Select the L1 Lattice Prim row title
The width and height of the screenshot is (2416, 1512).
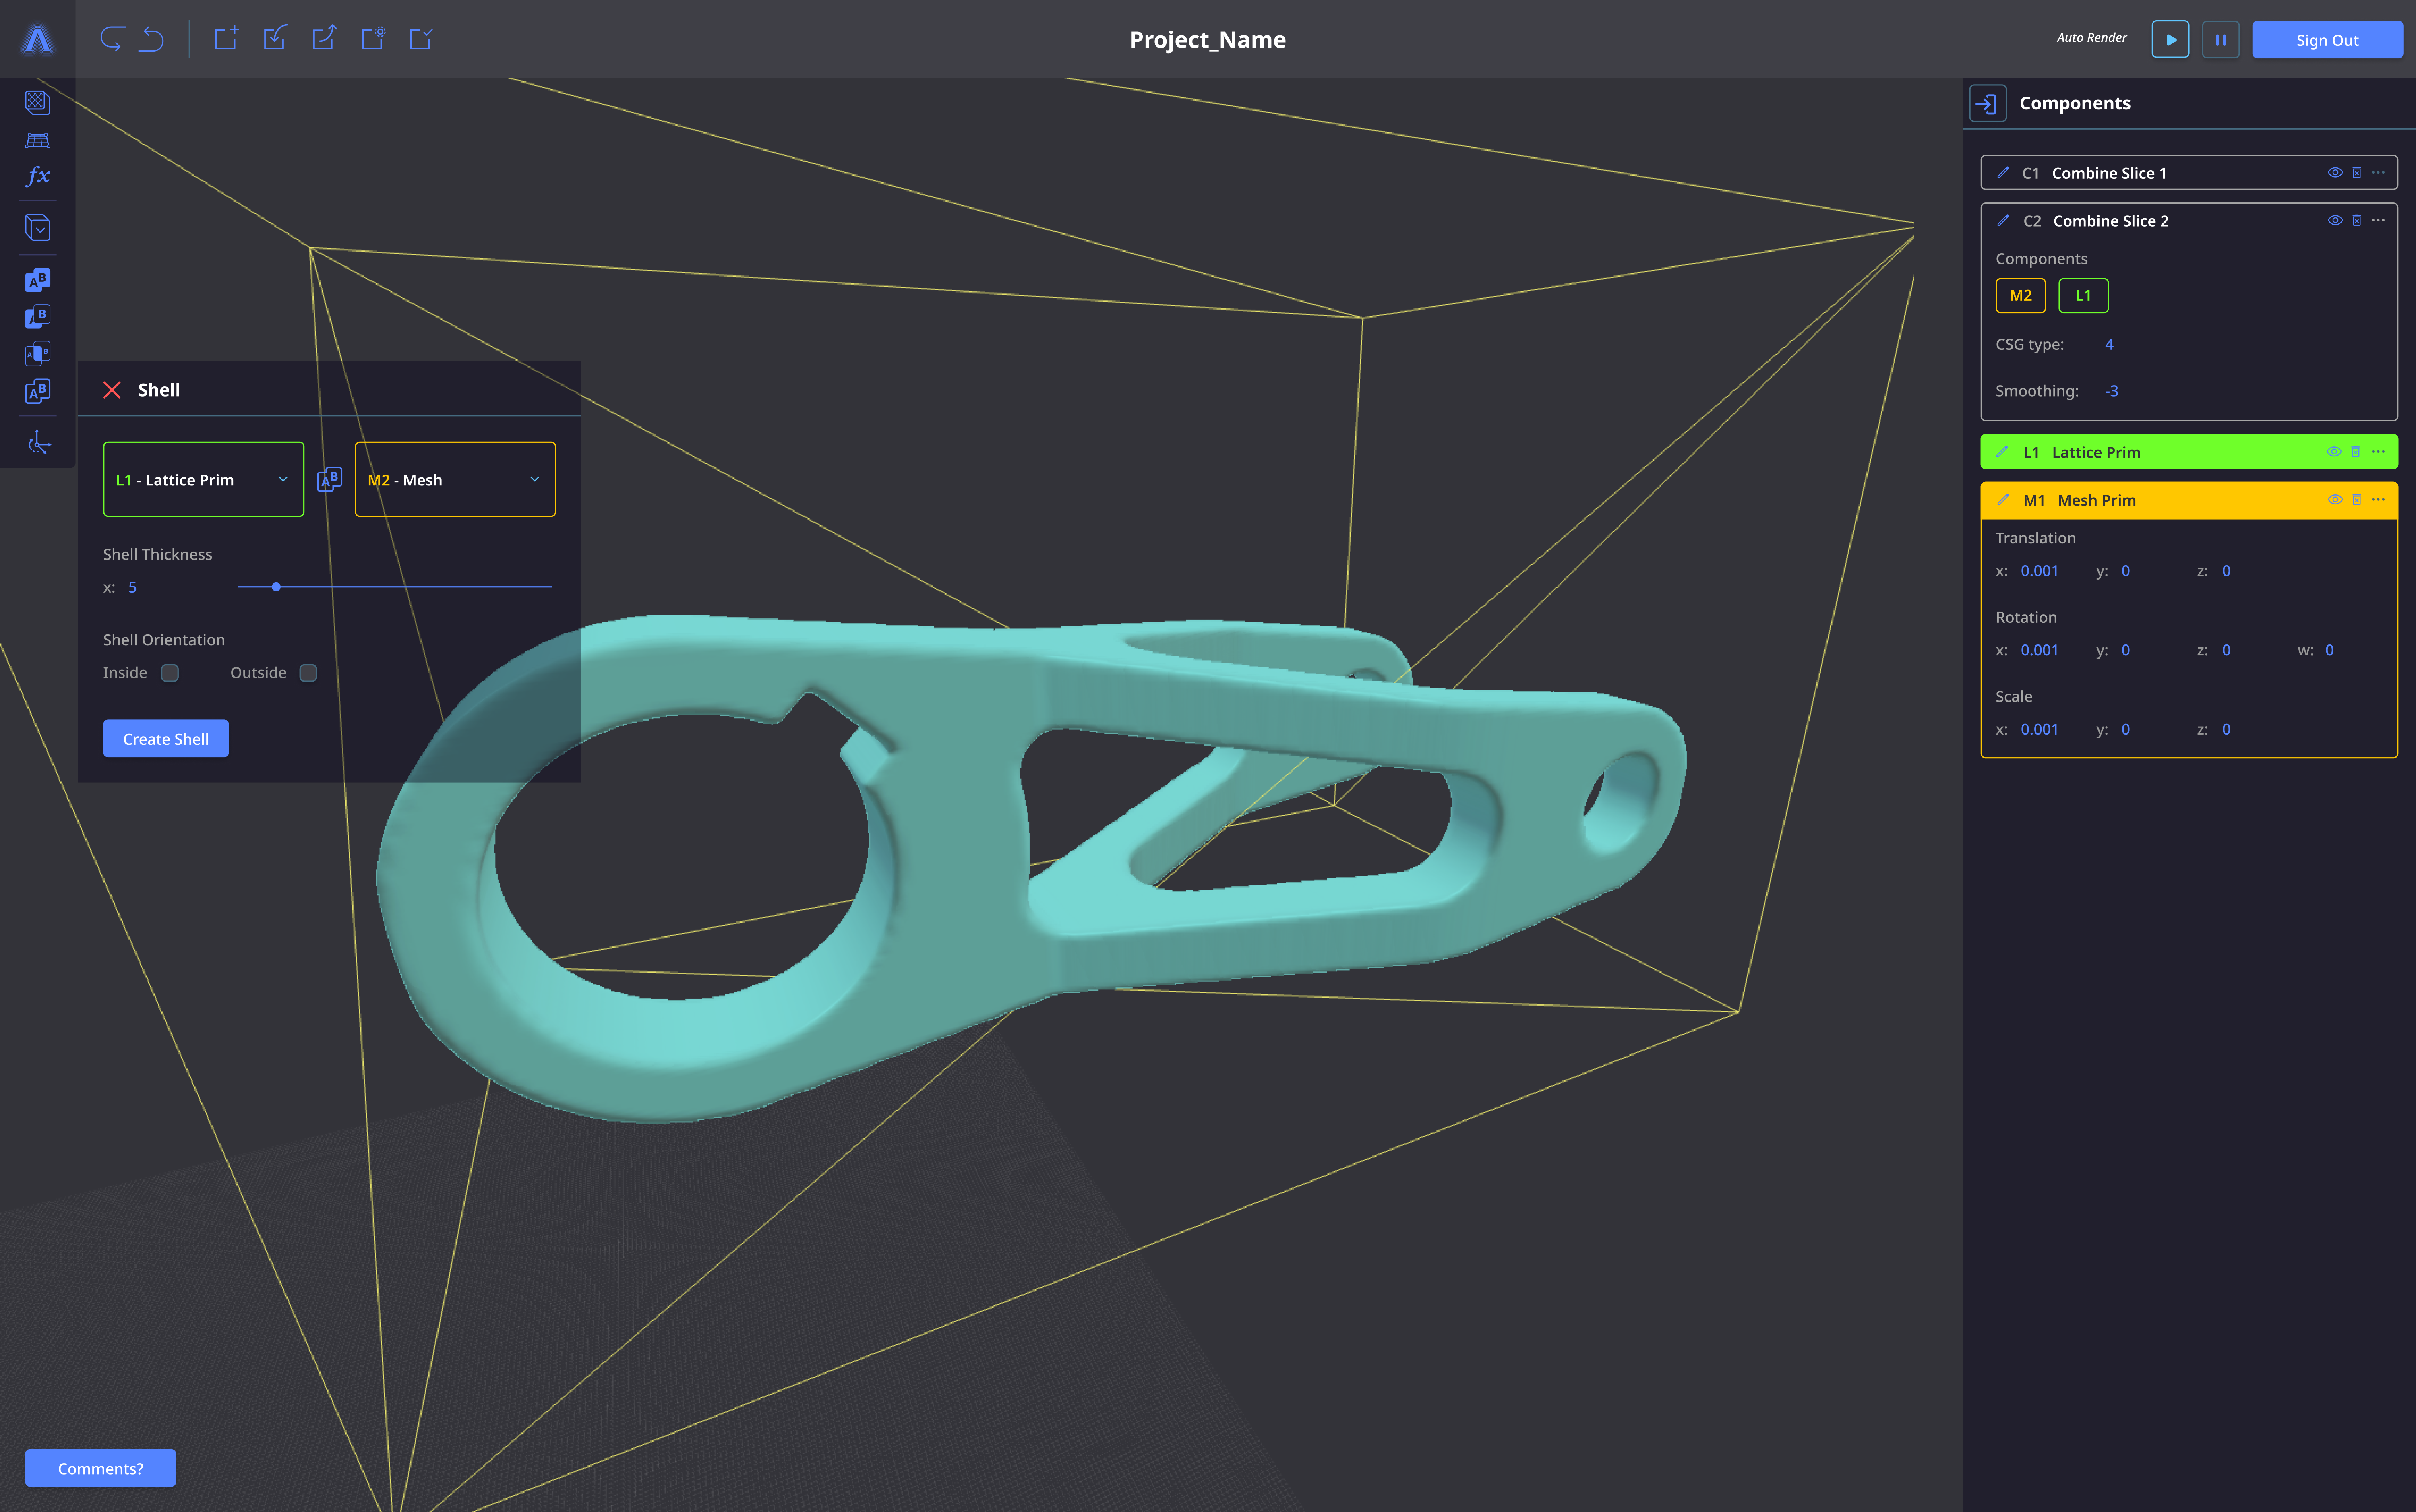coord(2096,452)
